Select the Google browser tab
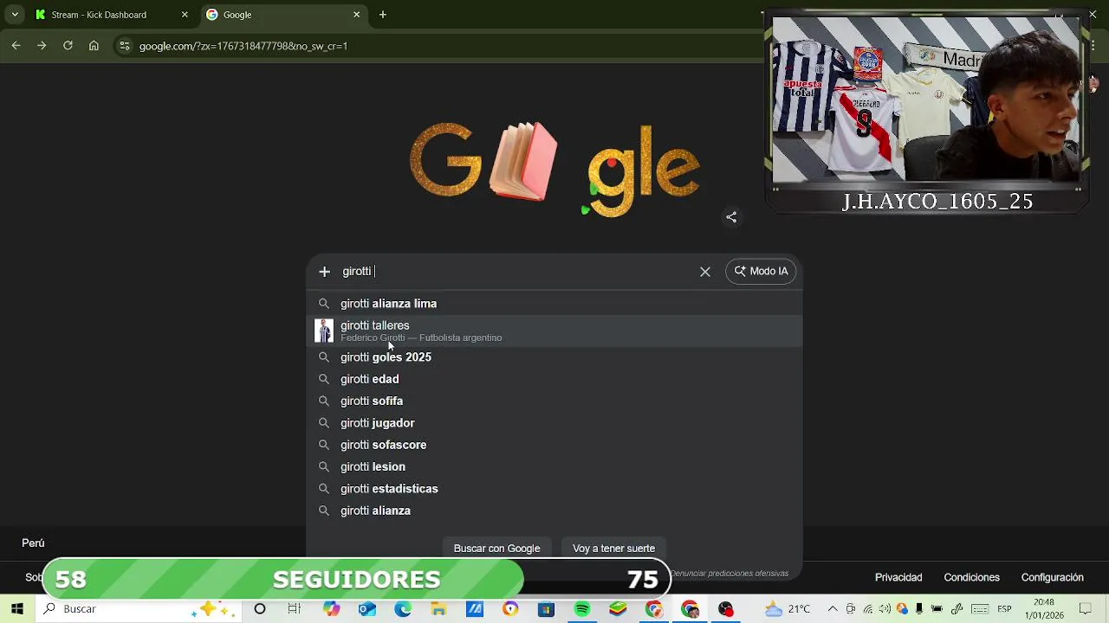 coord(283,15)
